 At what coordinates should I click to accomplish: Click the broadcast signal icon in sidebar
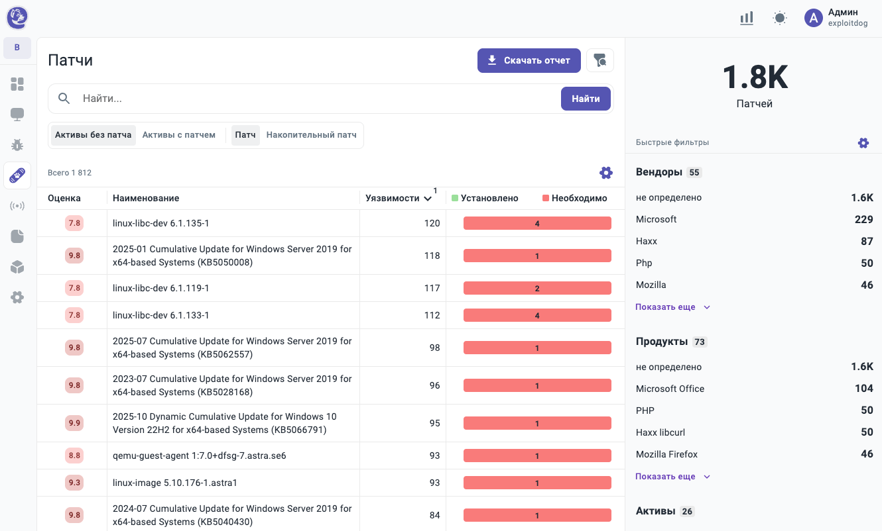click(x=17, y=206)
